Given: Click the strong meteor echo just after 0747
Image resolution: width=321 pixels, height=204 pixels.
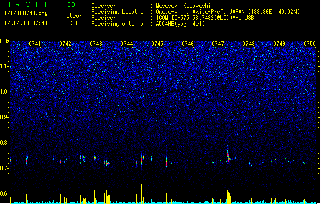Looking at the screenshot, I should pyautogui.click(x=228, y=157).
